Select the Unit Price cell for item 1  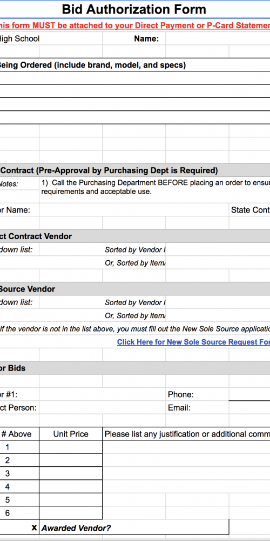tap(71, 447)
